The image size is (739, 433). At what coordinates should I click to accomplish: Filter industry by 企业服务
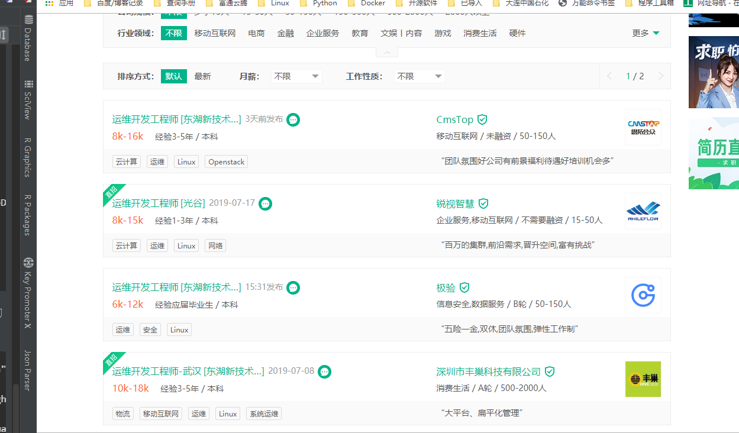click(322, 33)
